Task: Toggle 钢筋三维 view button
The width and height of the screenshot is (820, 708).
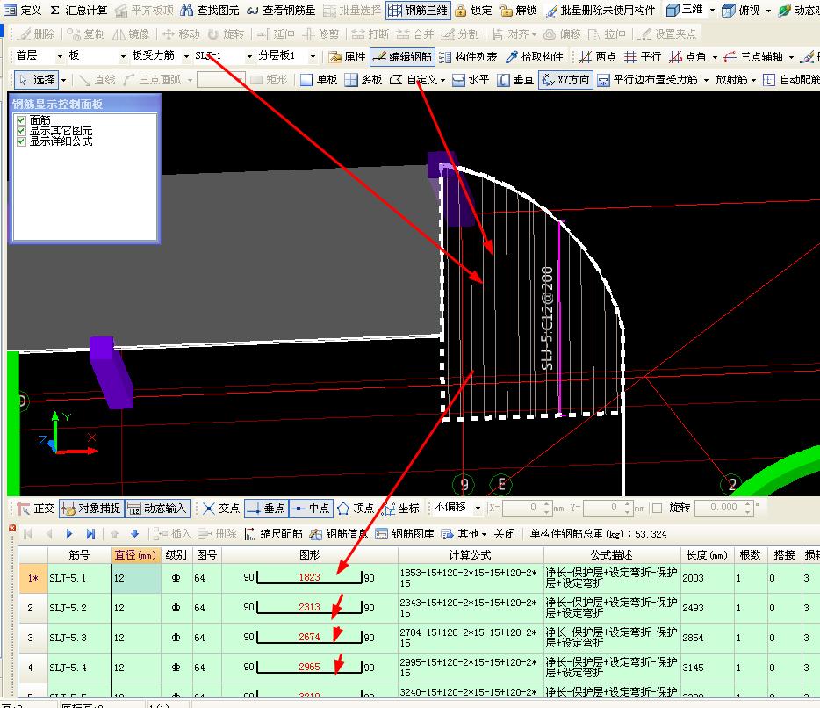Action: point(418,10)
